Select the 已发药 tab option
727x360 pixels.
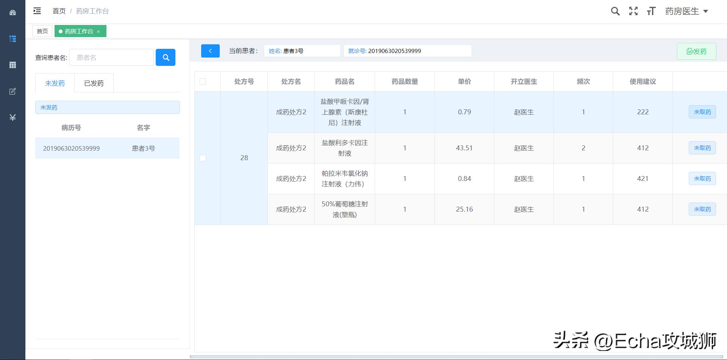(x=94, y=83)
